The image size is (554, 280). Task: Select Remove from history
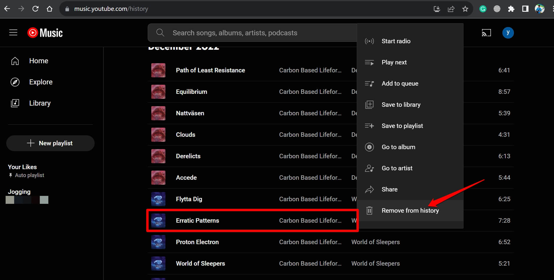tap(410, 210)
